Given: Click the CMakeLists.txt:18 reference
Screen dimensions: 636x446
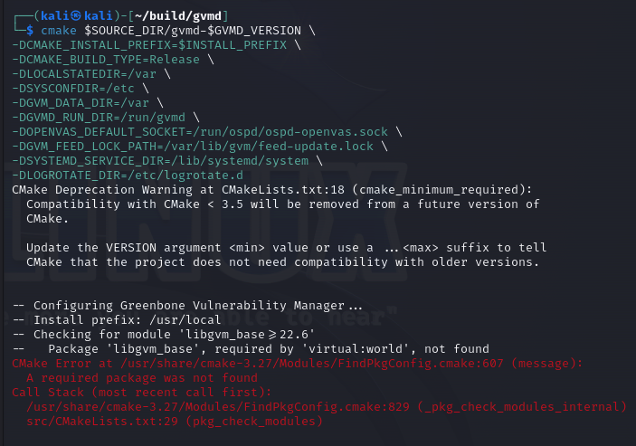Looking at the screenshot, I should click(x=283, y=190).
